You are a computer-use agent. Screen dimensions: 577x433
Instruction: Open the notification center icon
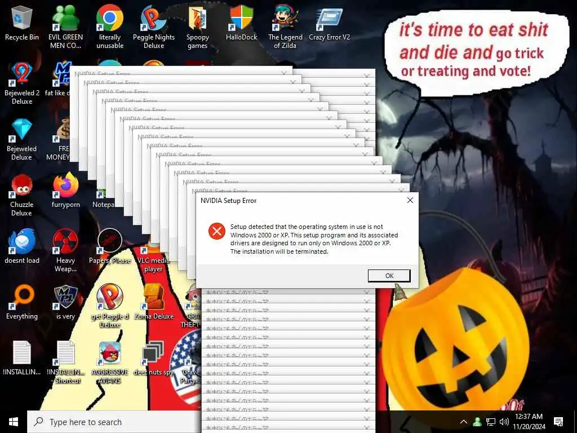pyautogui.click(x=558, y=422)
